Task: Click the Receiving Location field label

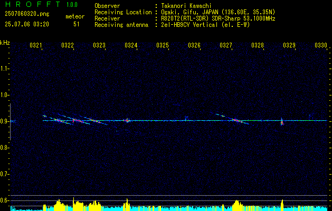Action: (x=123, y=12)
